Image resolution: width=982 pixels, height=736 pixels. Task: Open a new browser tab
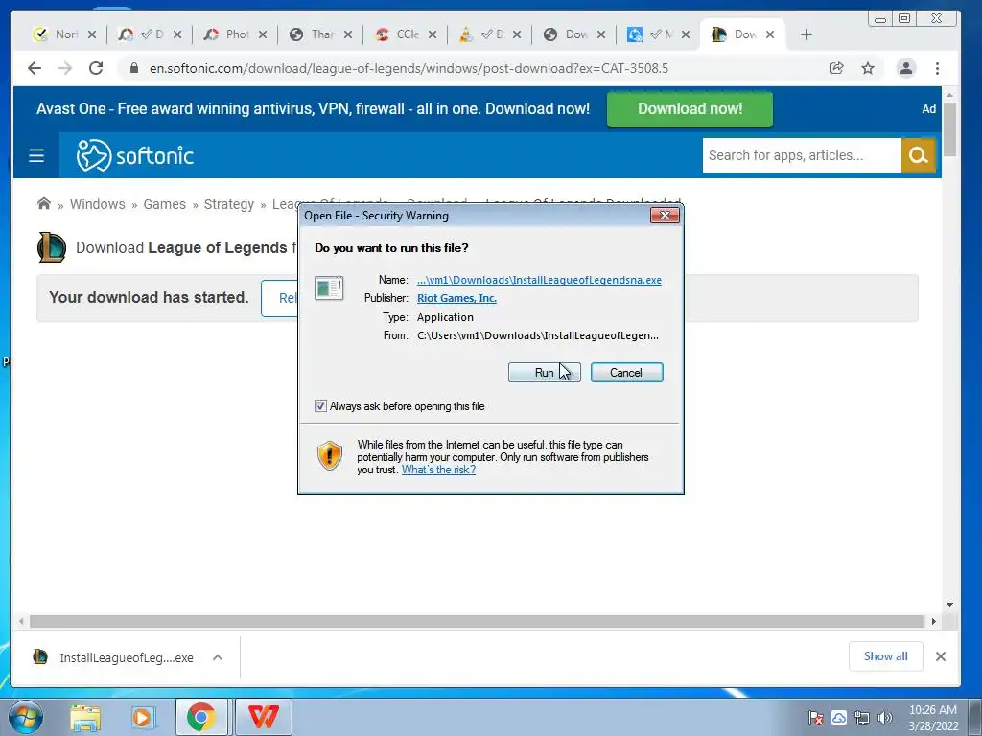tap(807, 34)
